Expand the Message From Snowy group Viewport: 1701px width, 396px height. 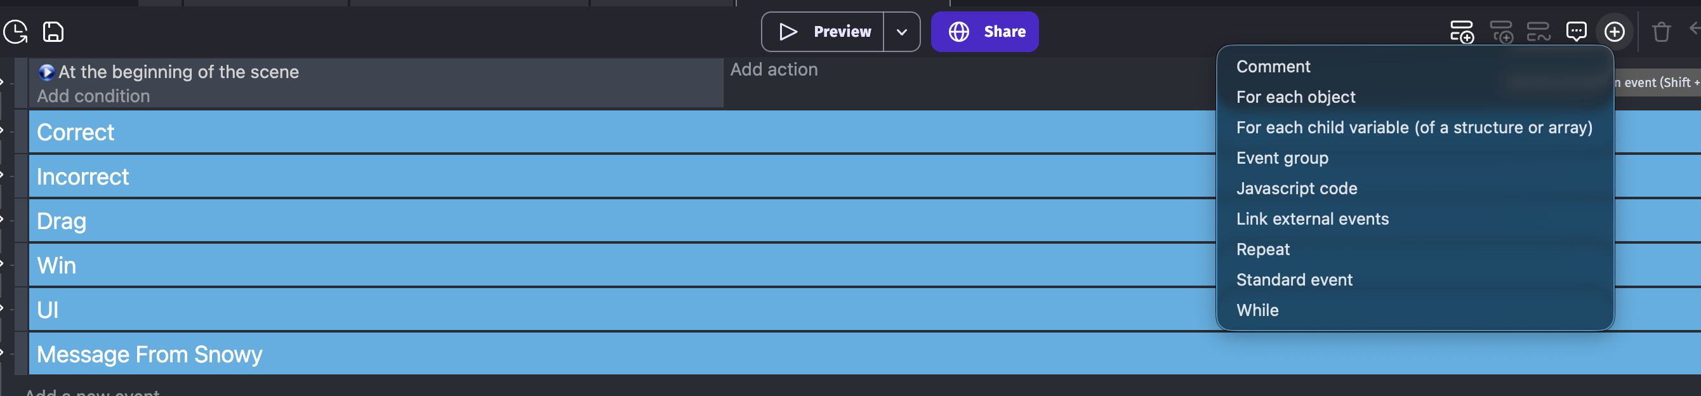[3, 352]
